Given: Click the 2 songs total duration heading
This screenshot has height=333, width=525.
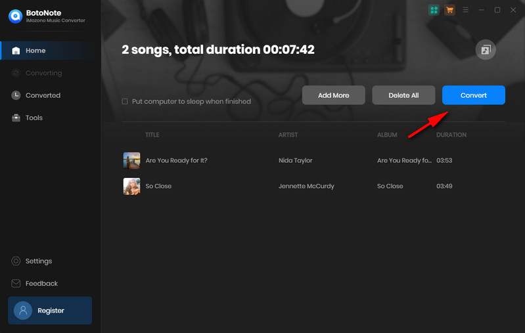Looking at the screenshot, I should point(218,50).
